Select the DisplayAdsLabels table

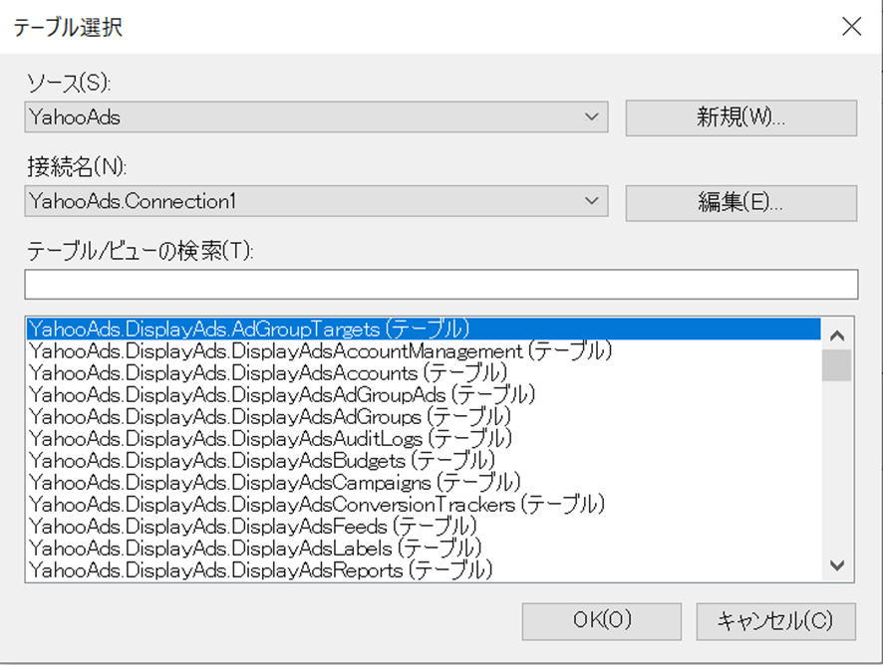255,548
